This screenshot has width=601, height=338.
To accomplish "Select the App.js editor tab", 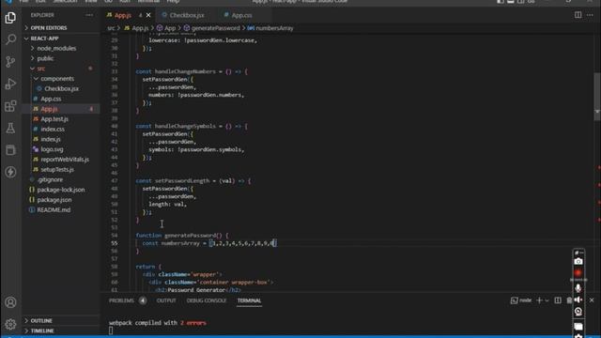I will point(123,15).
